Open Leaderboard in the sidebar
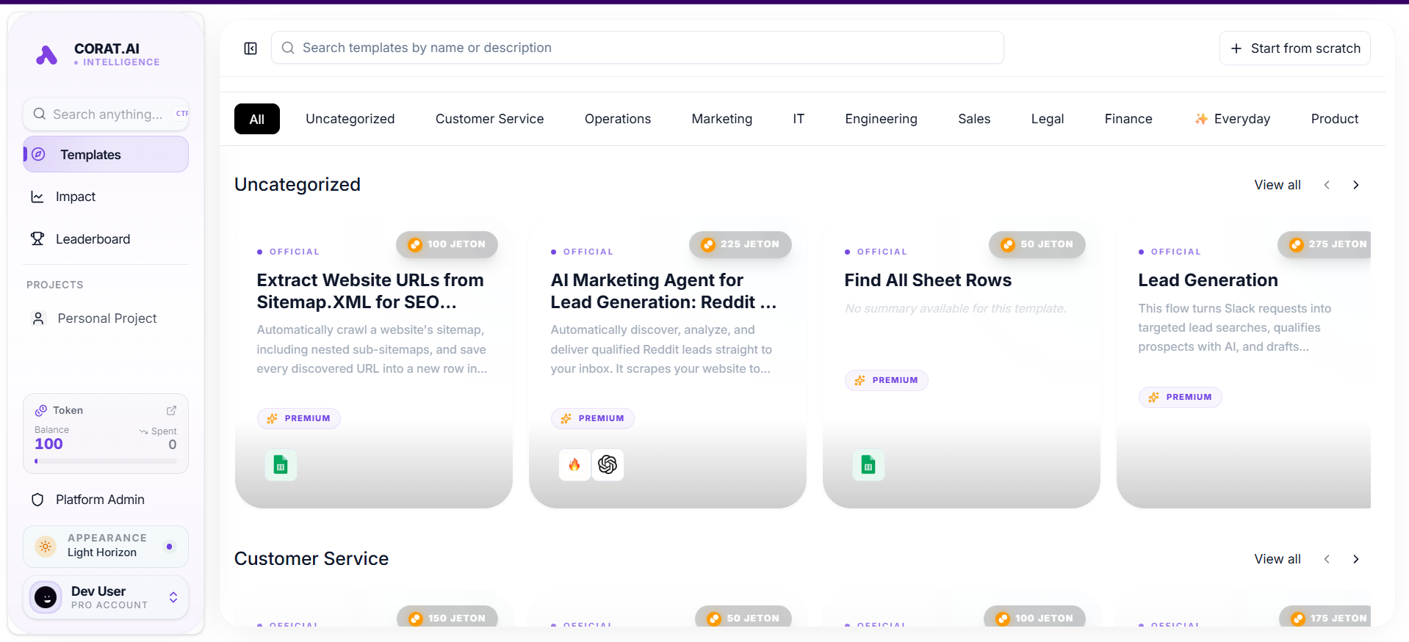The height and width of the screenshot is (642, 1409). coord(106,238)
